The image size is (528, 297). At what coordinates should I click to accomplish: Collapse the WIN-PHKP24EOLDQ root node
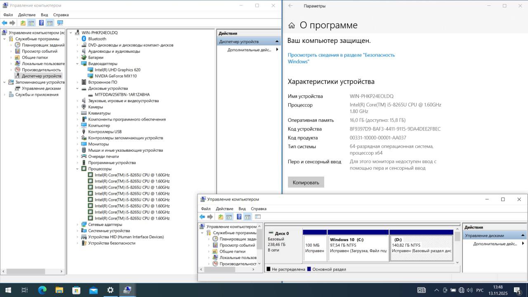click(x=71, y=33)
